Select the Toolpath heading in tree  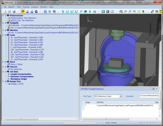(14, 23)
